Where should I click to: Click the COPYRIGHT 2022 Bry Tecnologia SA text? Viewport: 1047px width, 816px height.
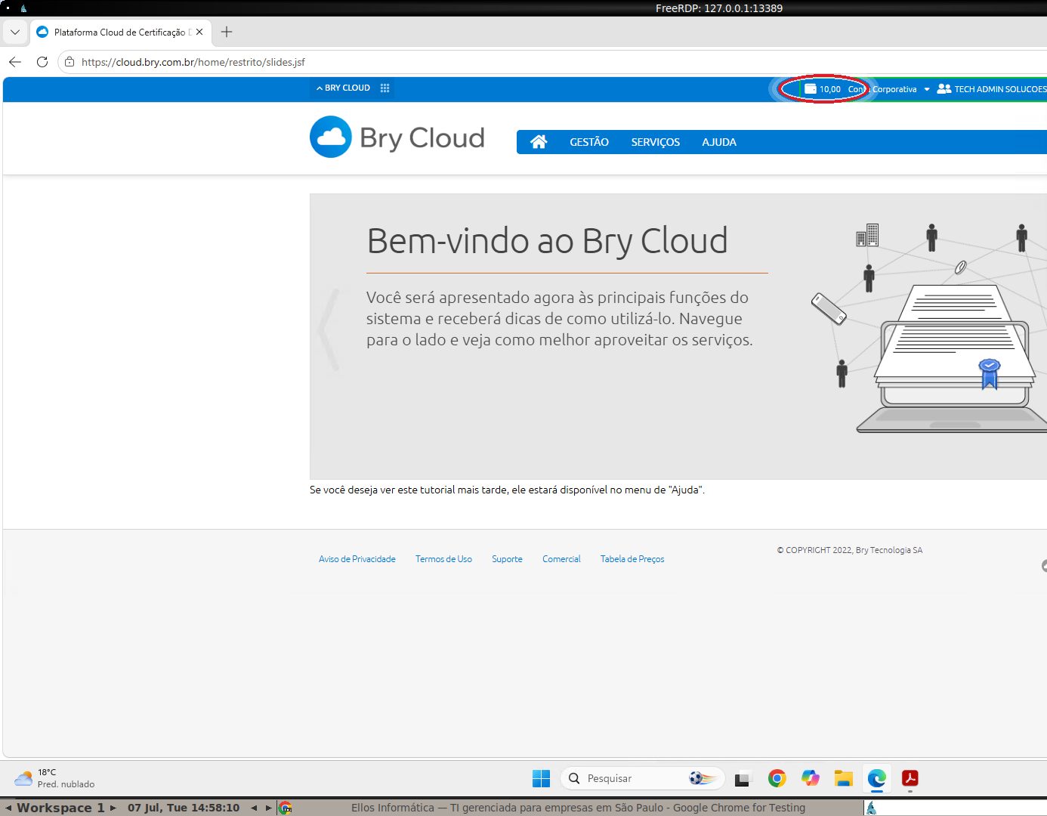coord(850,550)
